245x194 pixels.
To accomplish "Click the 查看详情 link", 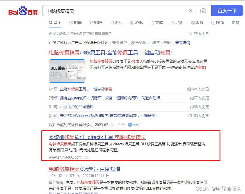I will pos(183,43).
